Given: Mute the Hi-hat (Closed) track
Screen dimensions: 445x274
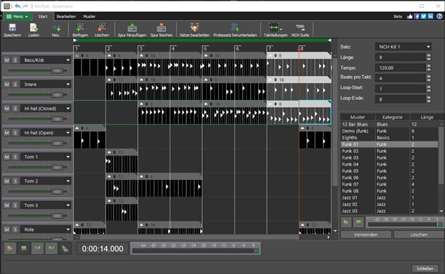Looking at the screenshot, I should tap(7, 108).
